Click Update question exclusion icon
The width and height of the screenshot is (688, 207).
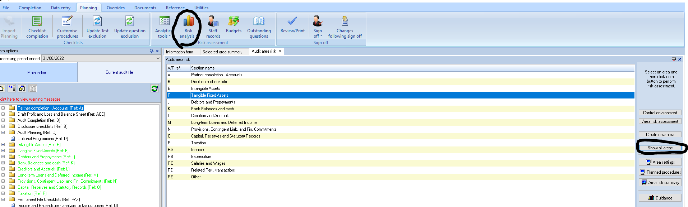[x=130, y=21]
